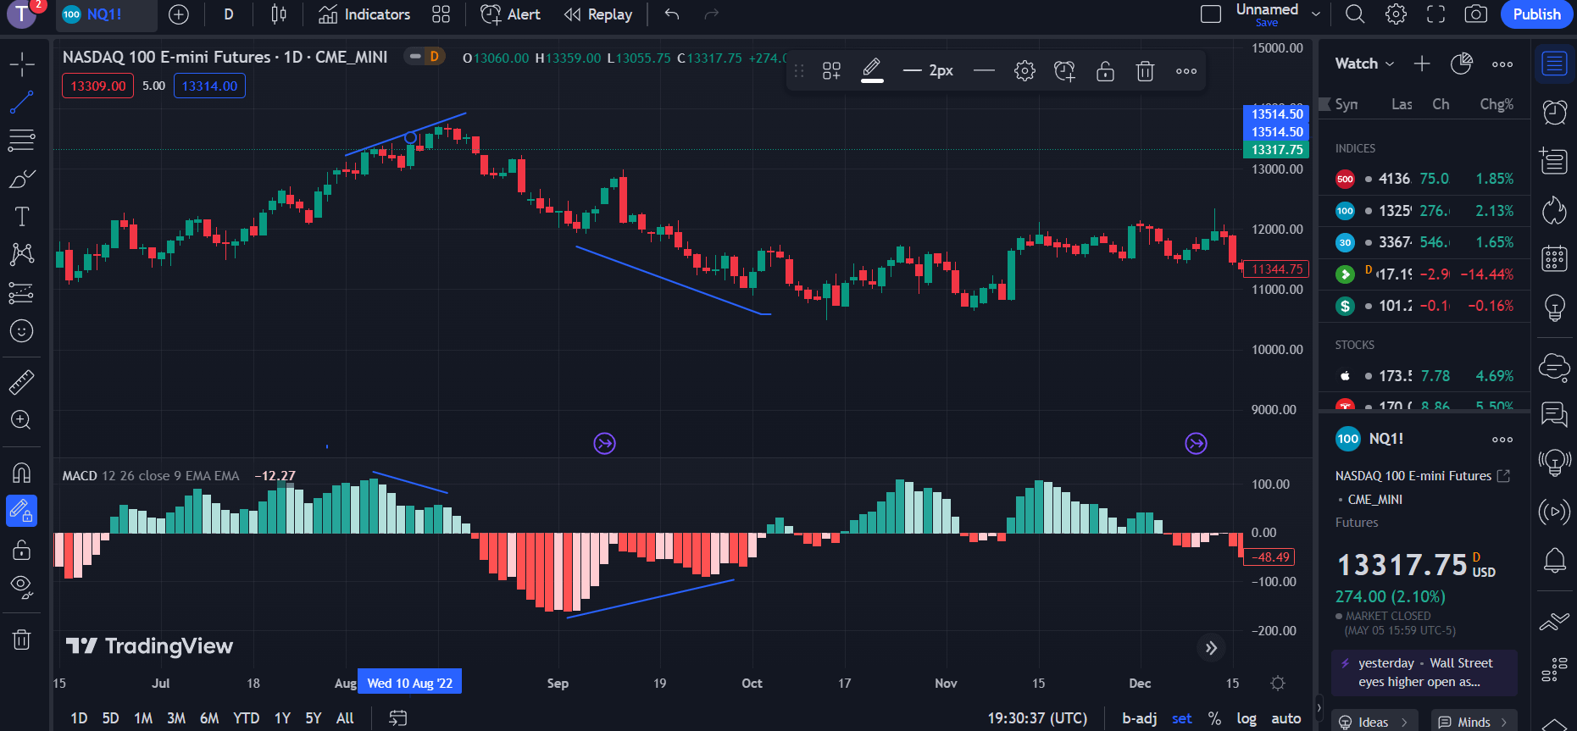
Task: Open the emoji icons tool
Action: point(22,331)
